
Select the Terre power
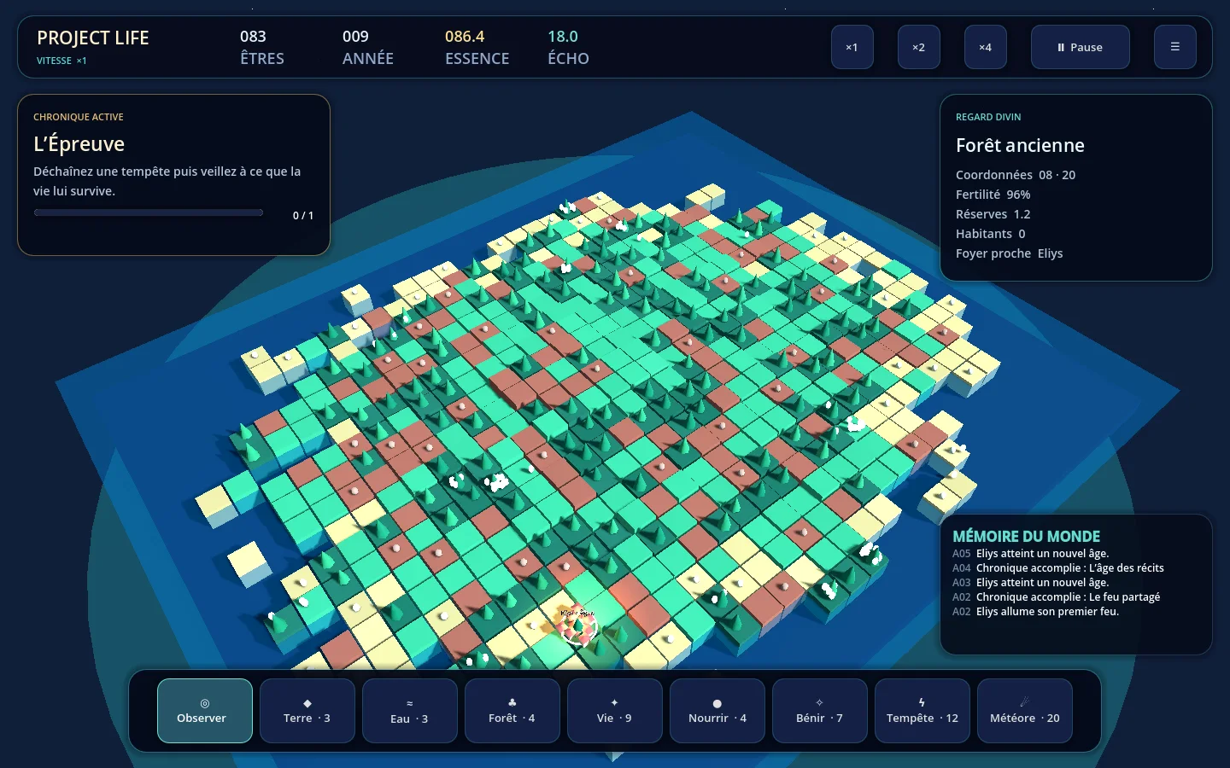[x=307, y=711]
